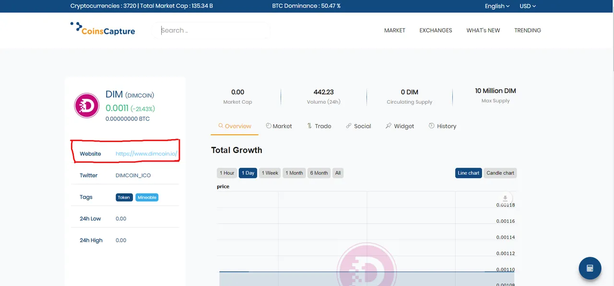Click the BTC Dominance text in top bar
This screenshot has height=286, width=614.
306,6
